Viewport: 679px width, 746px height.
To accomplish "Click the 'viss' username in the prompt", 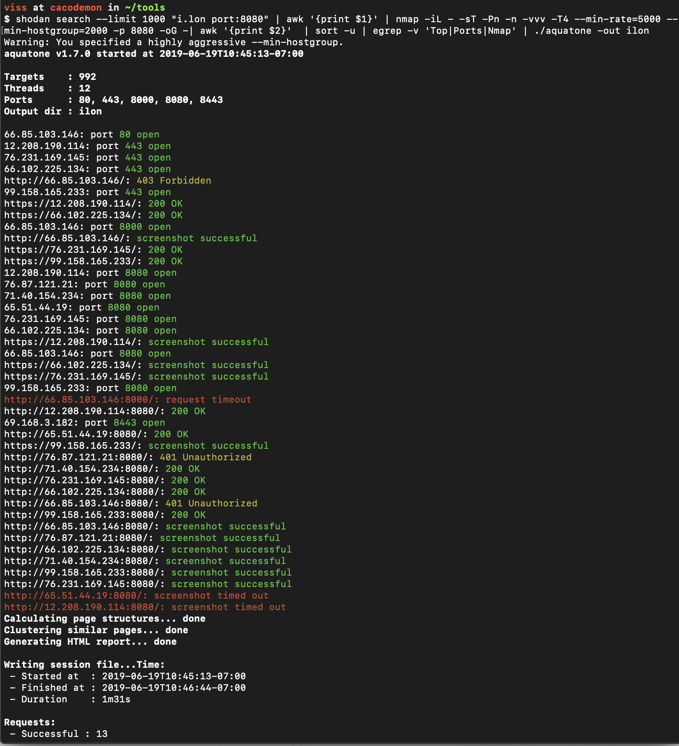I will click(x=15, y=7).
